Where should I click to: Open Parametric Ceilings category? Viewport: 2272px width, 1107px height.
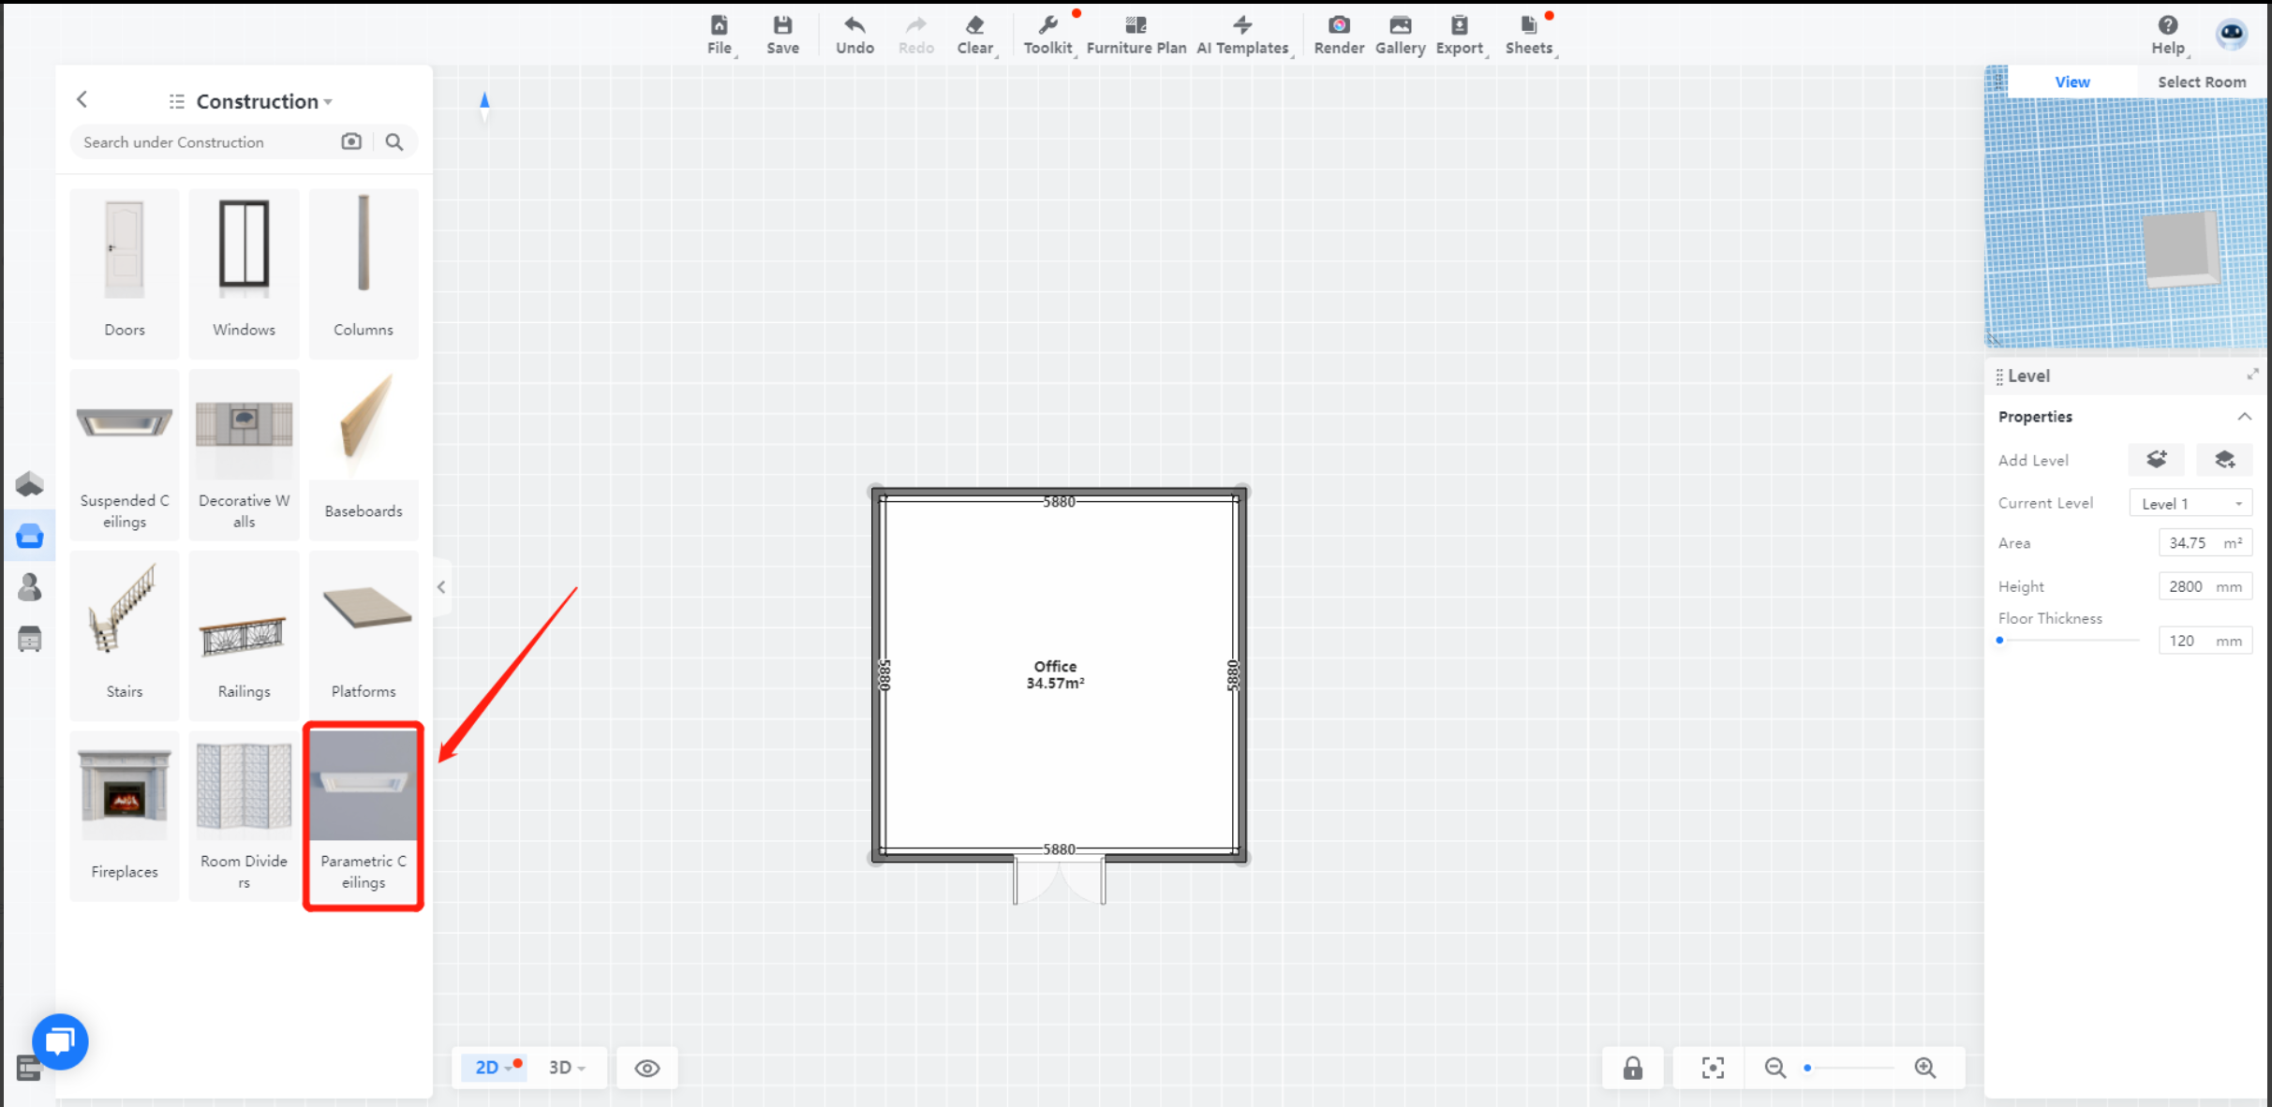point(364,816)
